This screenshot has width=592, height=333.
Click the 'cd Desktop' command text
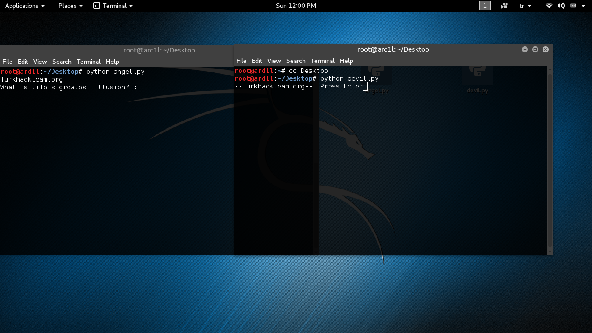tap(309, 71)
